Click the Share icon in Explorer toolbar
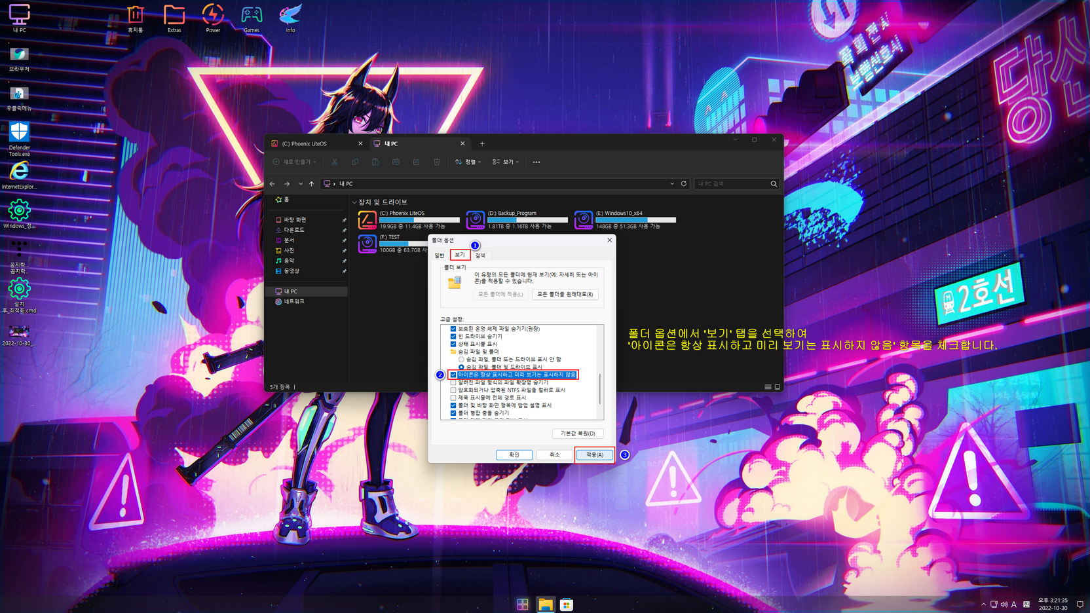1090x613 pixels. click(416, 162)
